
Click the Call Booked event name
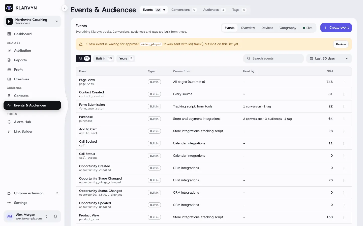coord(88,142)
